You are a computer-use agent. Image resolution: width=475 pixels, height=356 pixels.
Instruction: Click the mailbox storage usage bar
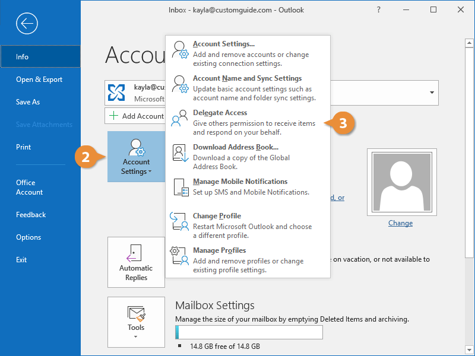click(249, 332)
